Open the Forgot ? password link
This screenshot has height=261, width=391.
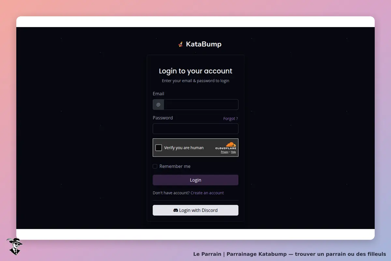pyautogui.click(x=231, y=119)
